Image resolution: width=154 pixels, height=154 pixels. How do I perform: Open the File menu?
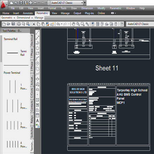[x=13, y=8]
